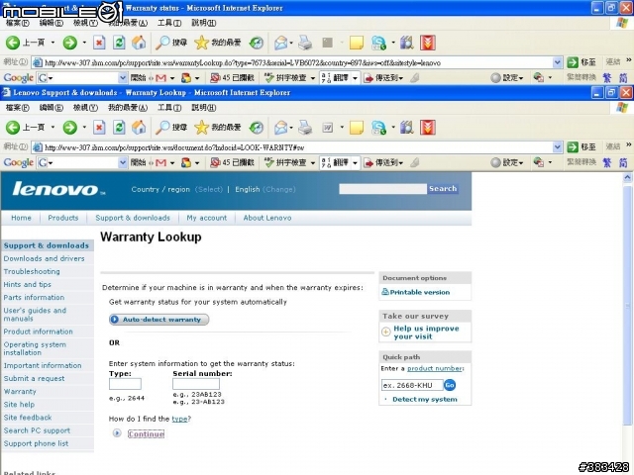Image resolution: width=634 pixels, height=475 pixels.
Task: Click Back arrow in Warranty Lookup window
Action: pos(13,128)
